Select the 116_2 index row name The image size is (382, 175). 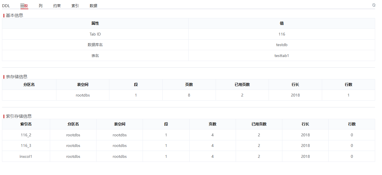click(26, 135)
